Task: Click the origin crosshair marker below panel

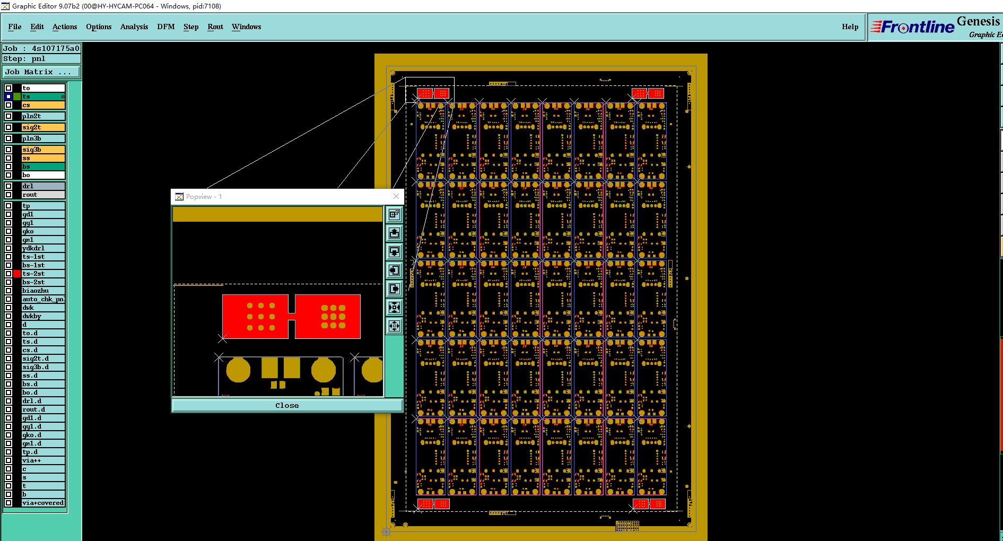Action: (386, 531)
